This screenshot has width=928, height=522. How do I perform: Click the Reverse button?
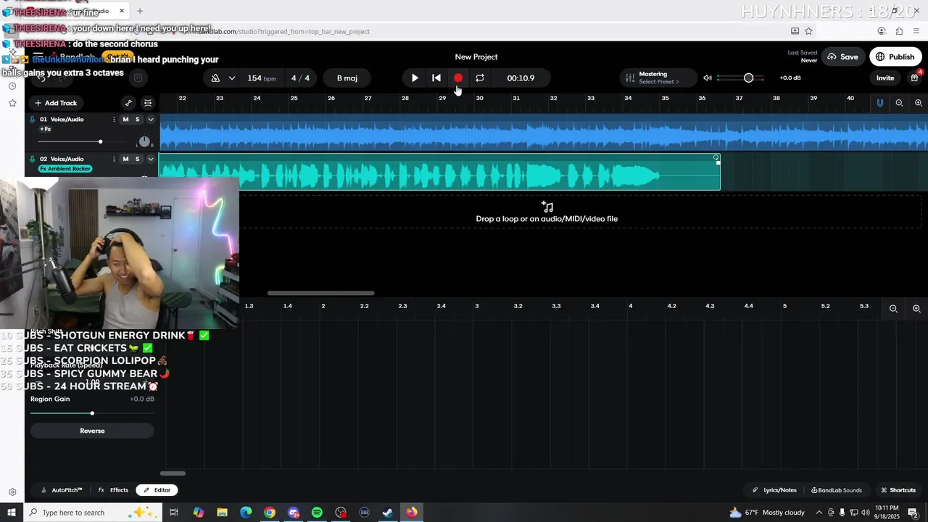[92, 431]
